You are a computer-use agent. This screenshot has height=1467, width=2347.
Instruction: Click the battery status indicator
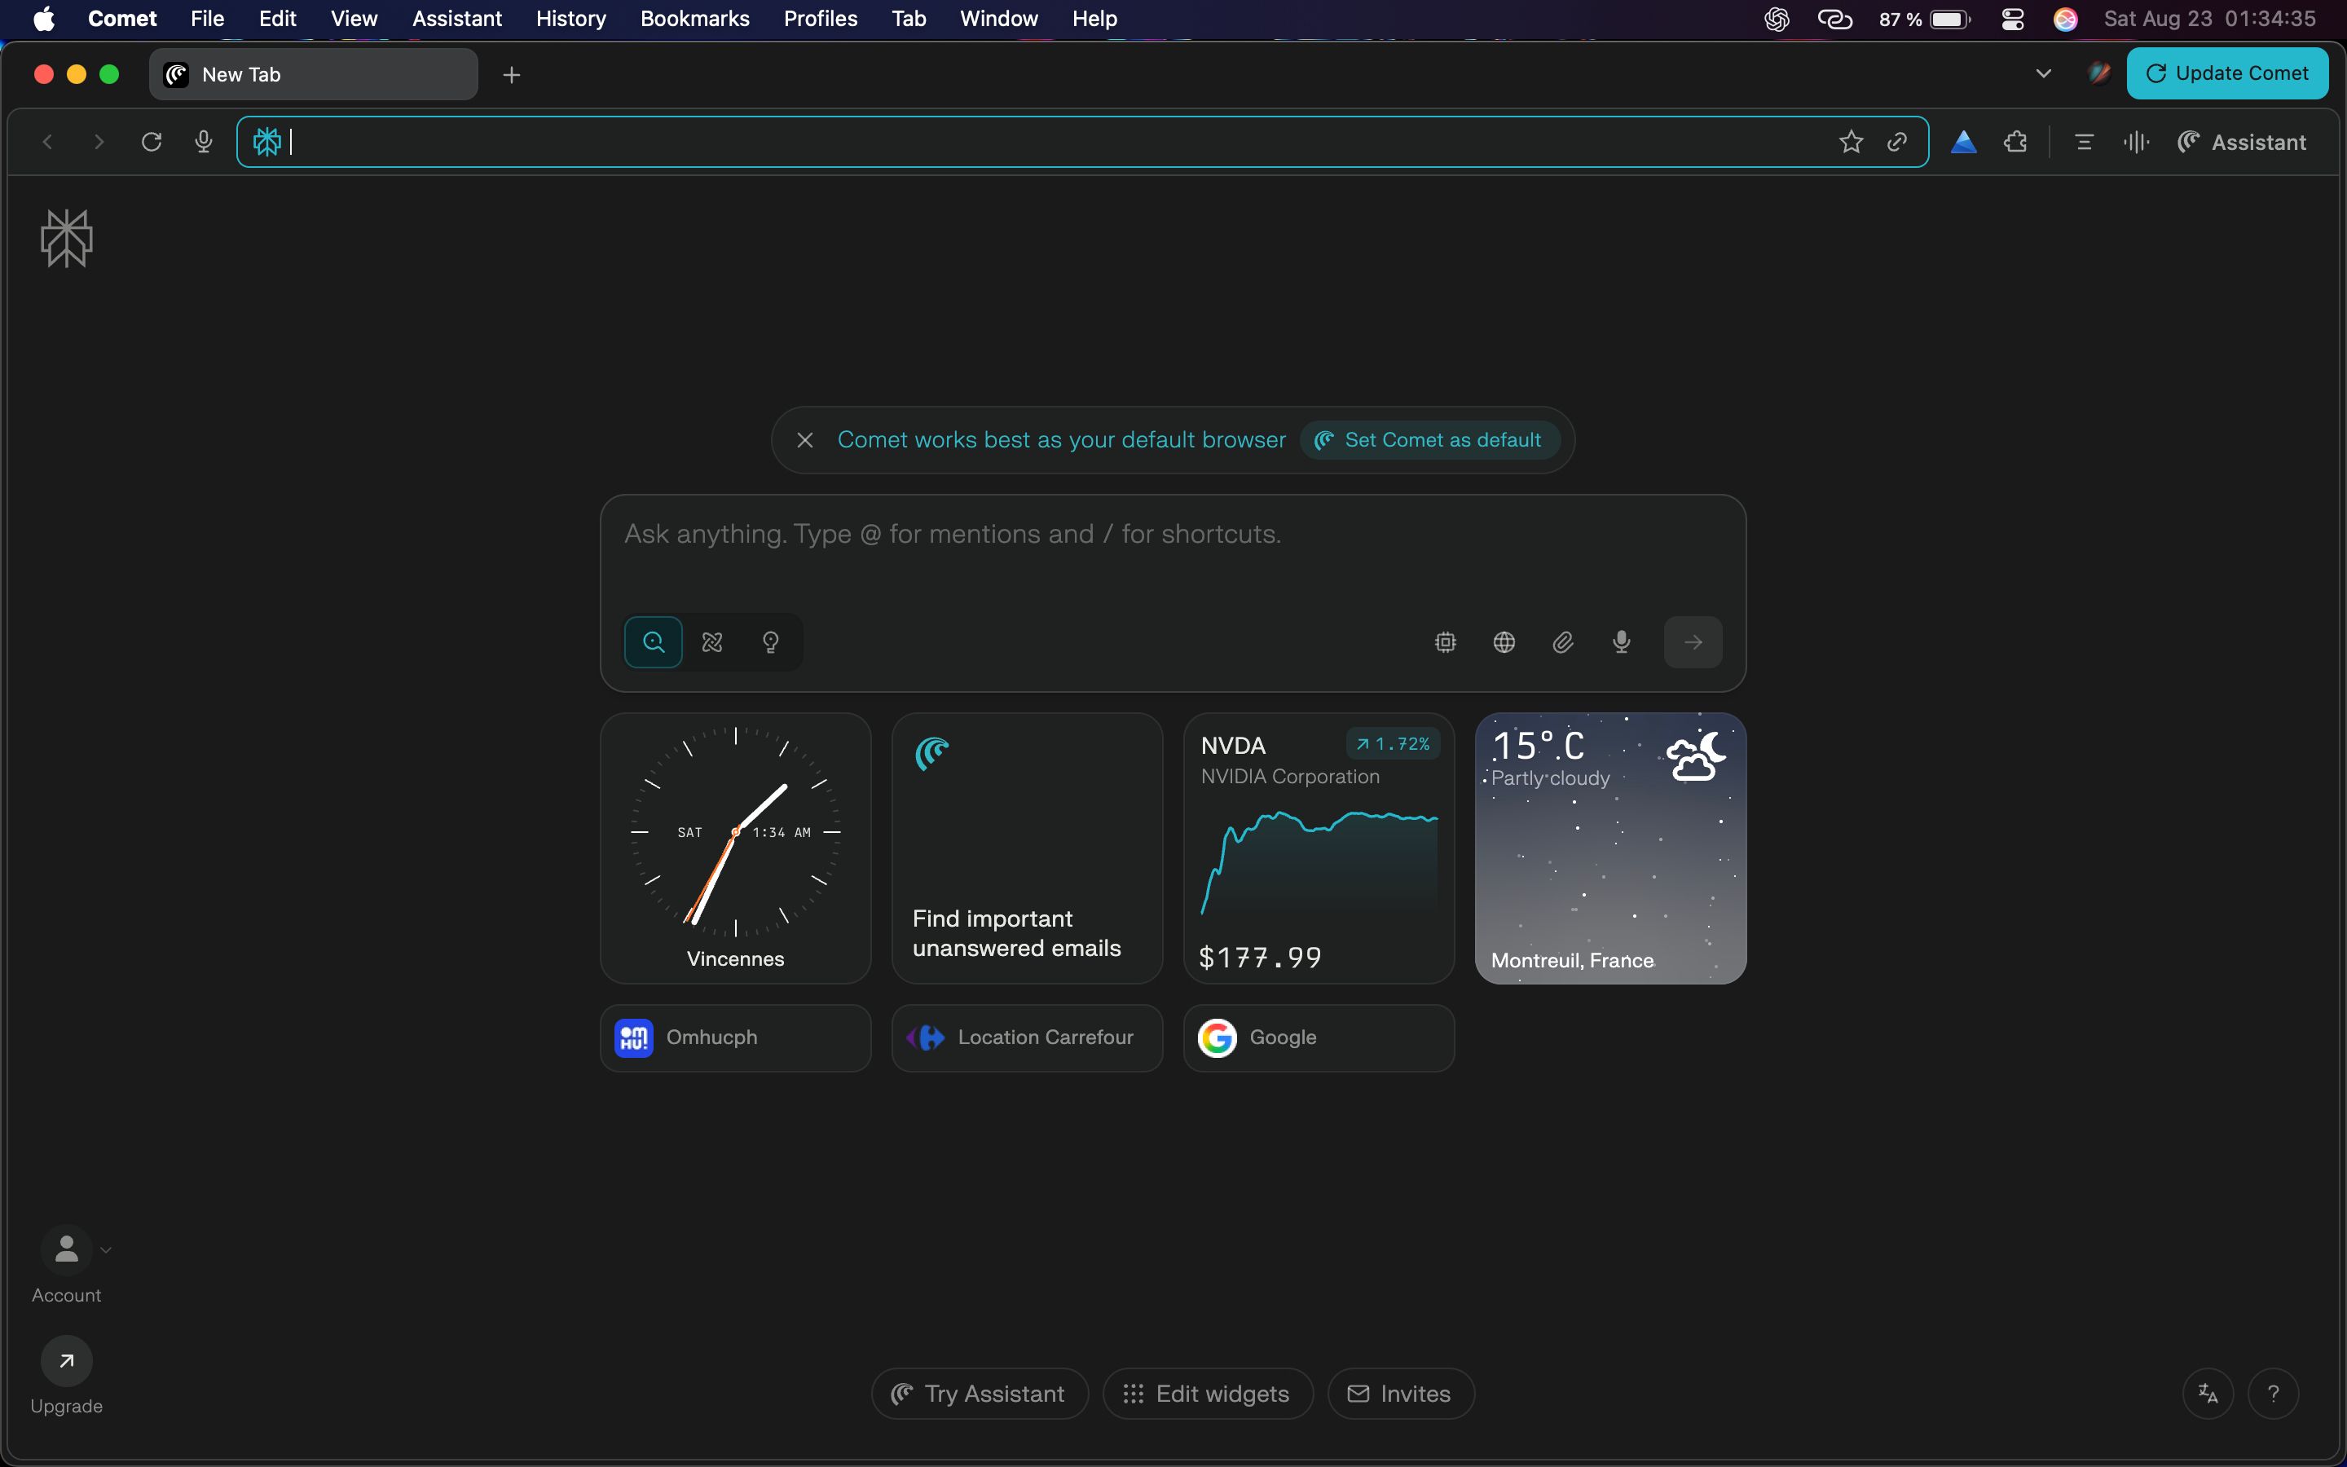[x=1924, y=19]
